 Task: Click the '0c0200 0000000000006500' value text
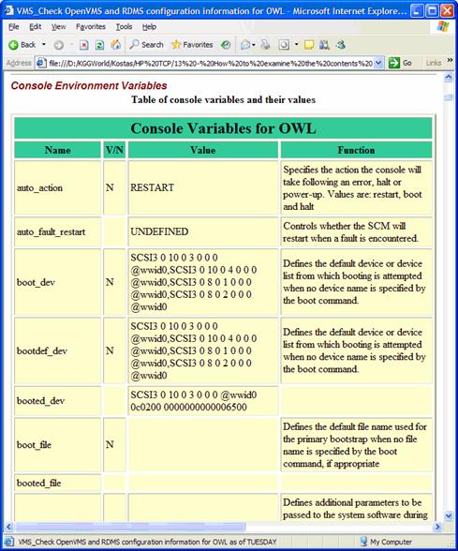point(188,407)
